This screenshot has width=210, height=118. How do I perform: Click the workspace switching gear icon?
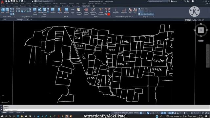[x=184, y=113]
